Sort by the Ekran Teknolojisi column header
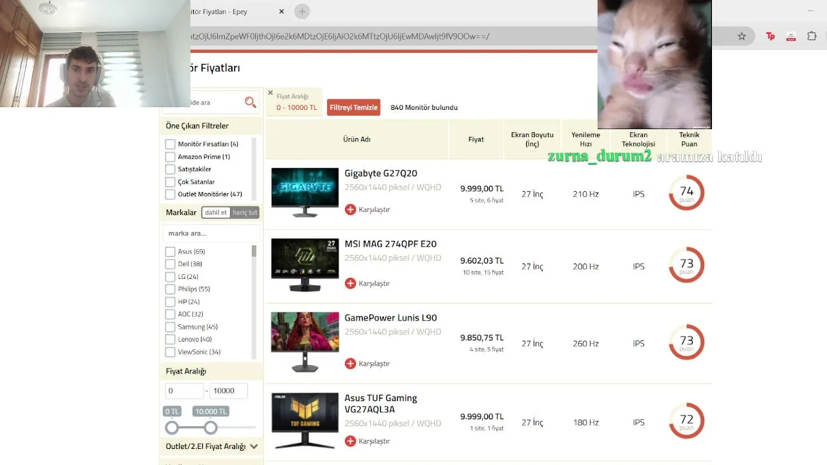827x465 pixels. [x=638, y=139]
